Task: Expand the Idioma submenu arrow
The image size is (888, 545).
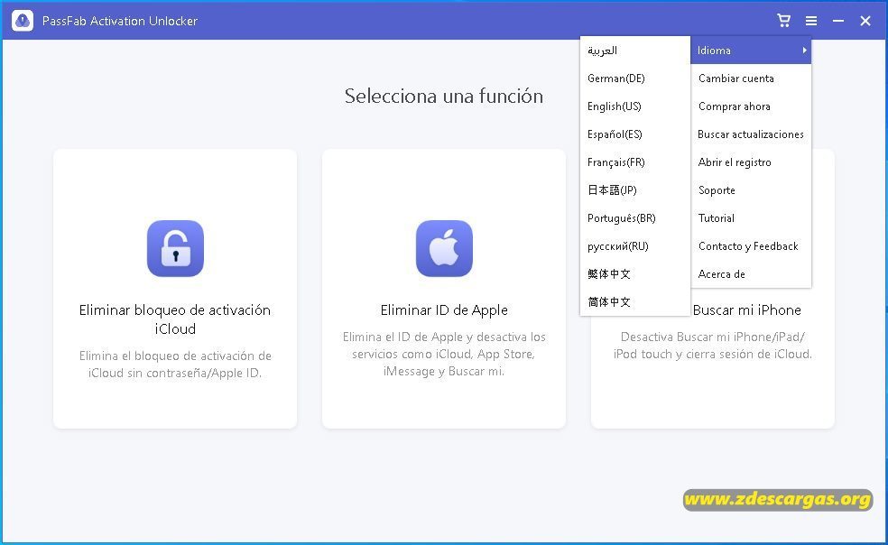Action: coord(804,51)
